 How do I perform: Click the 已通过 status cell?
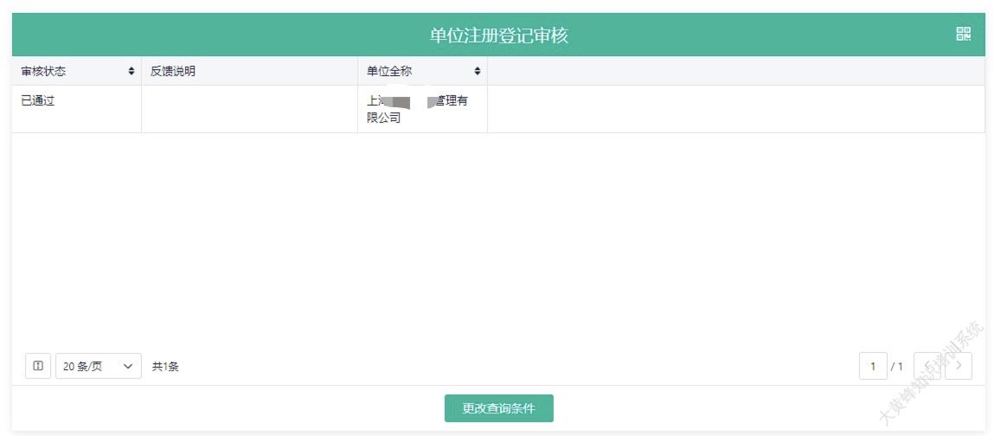point(38,100)
